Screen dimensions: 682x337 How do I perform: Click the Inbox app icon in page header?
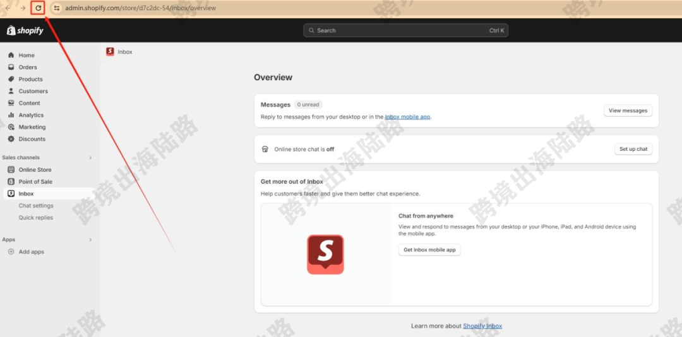110,52
